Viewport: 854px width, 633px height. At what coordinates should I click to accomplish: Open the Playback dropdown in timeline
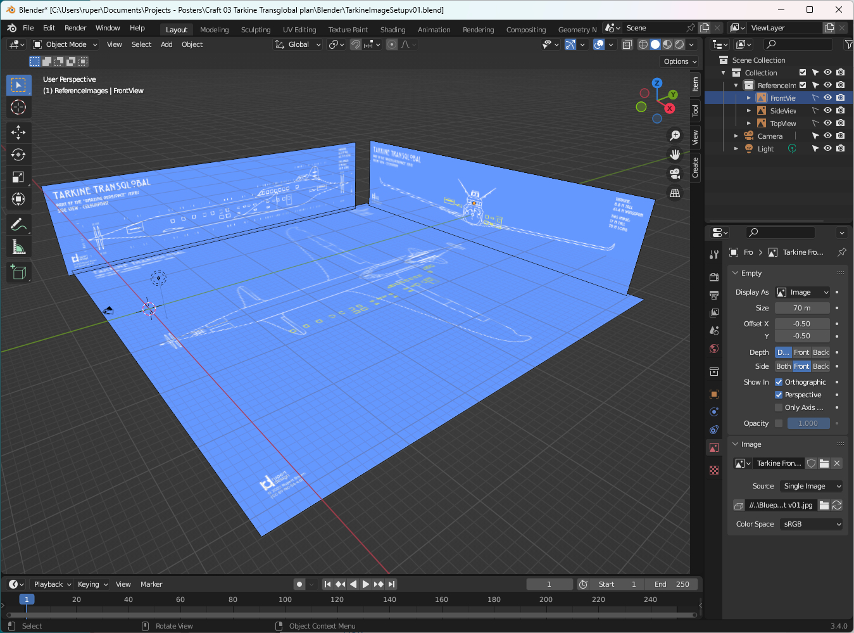coord(52,584)
